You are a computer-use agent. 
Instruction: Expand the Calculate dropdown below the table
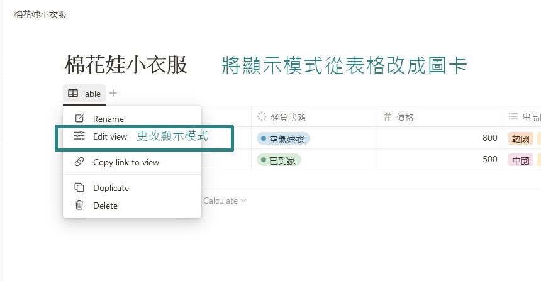click(225, 201)
